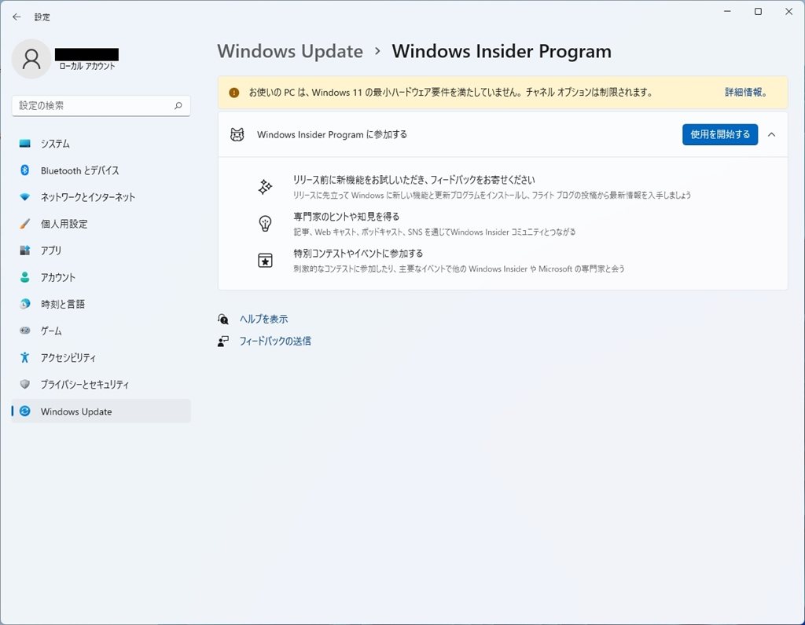
Task: Click the warning icon in the yellow banner
Action: point(234,93)
